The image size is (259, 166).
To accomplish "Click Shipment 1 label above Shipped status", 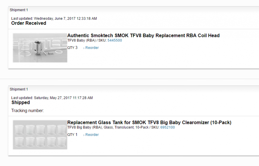I will point(19,89).
